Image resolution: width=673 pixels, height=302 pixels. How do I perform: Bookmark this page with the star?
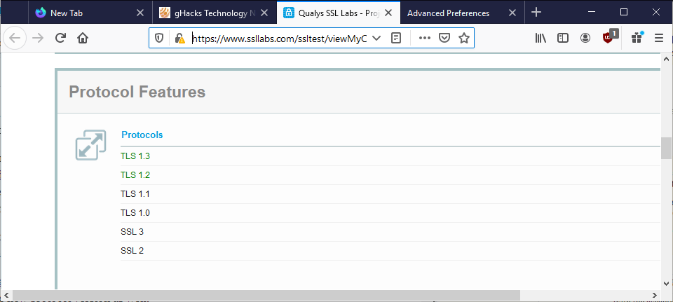(x=463, y=38)
